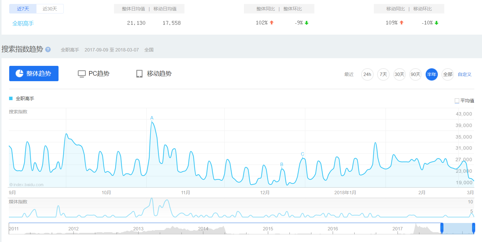
Task: Click the 媒体指数 chart label
Action: coord(18,202)
